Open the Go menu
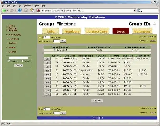 (20, 6)
